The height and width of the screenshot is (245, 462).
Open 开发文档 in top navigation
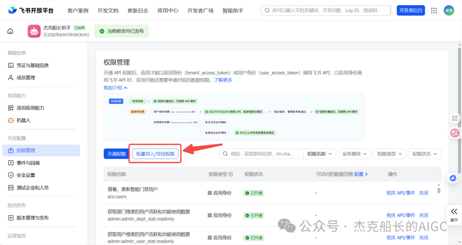(x=108, y=11)
